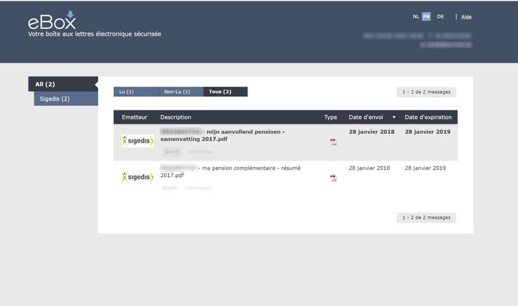Click Ouvrir for the résumé message
This screenshot has width=518, height=306.
170,188
